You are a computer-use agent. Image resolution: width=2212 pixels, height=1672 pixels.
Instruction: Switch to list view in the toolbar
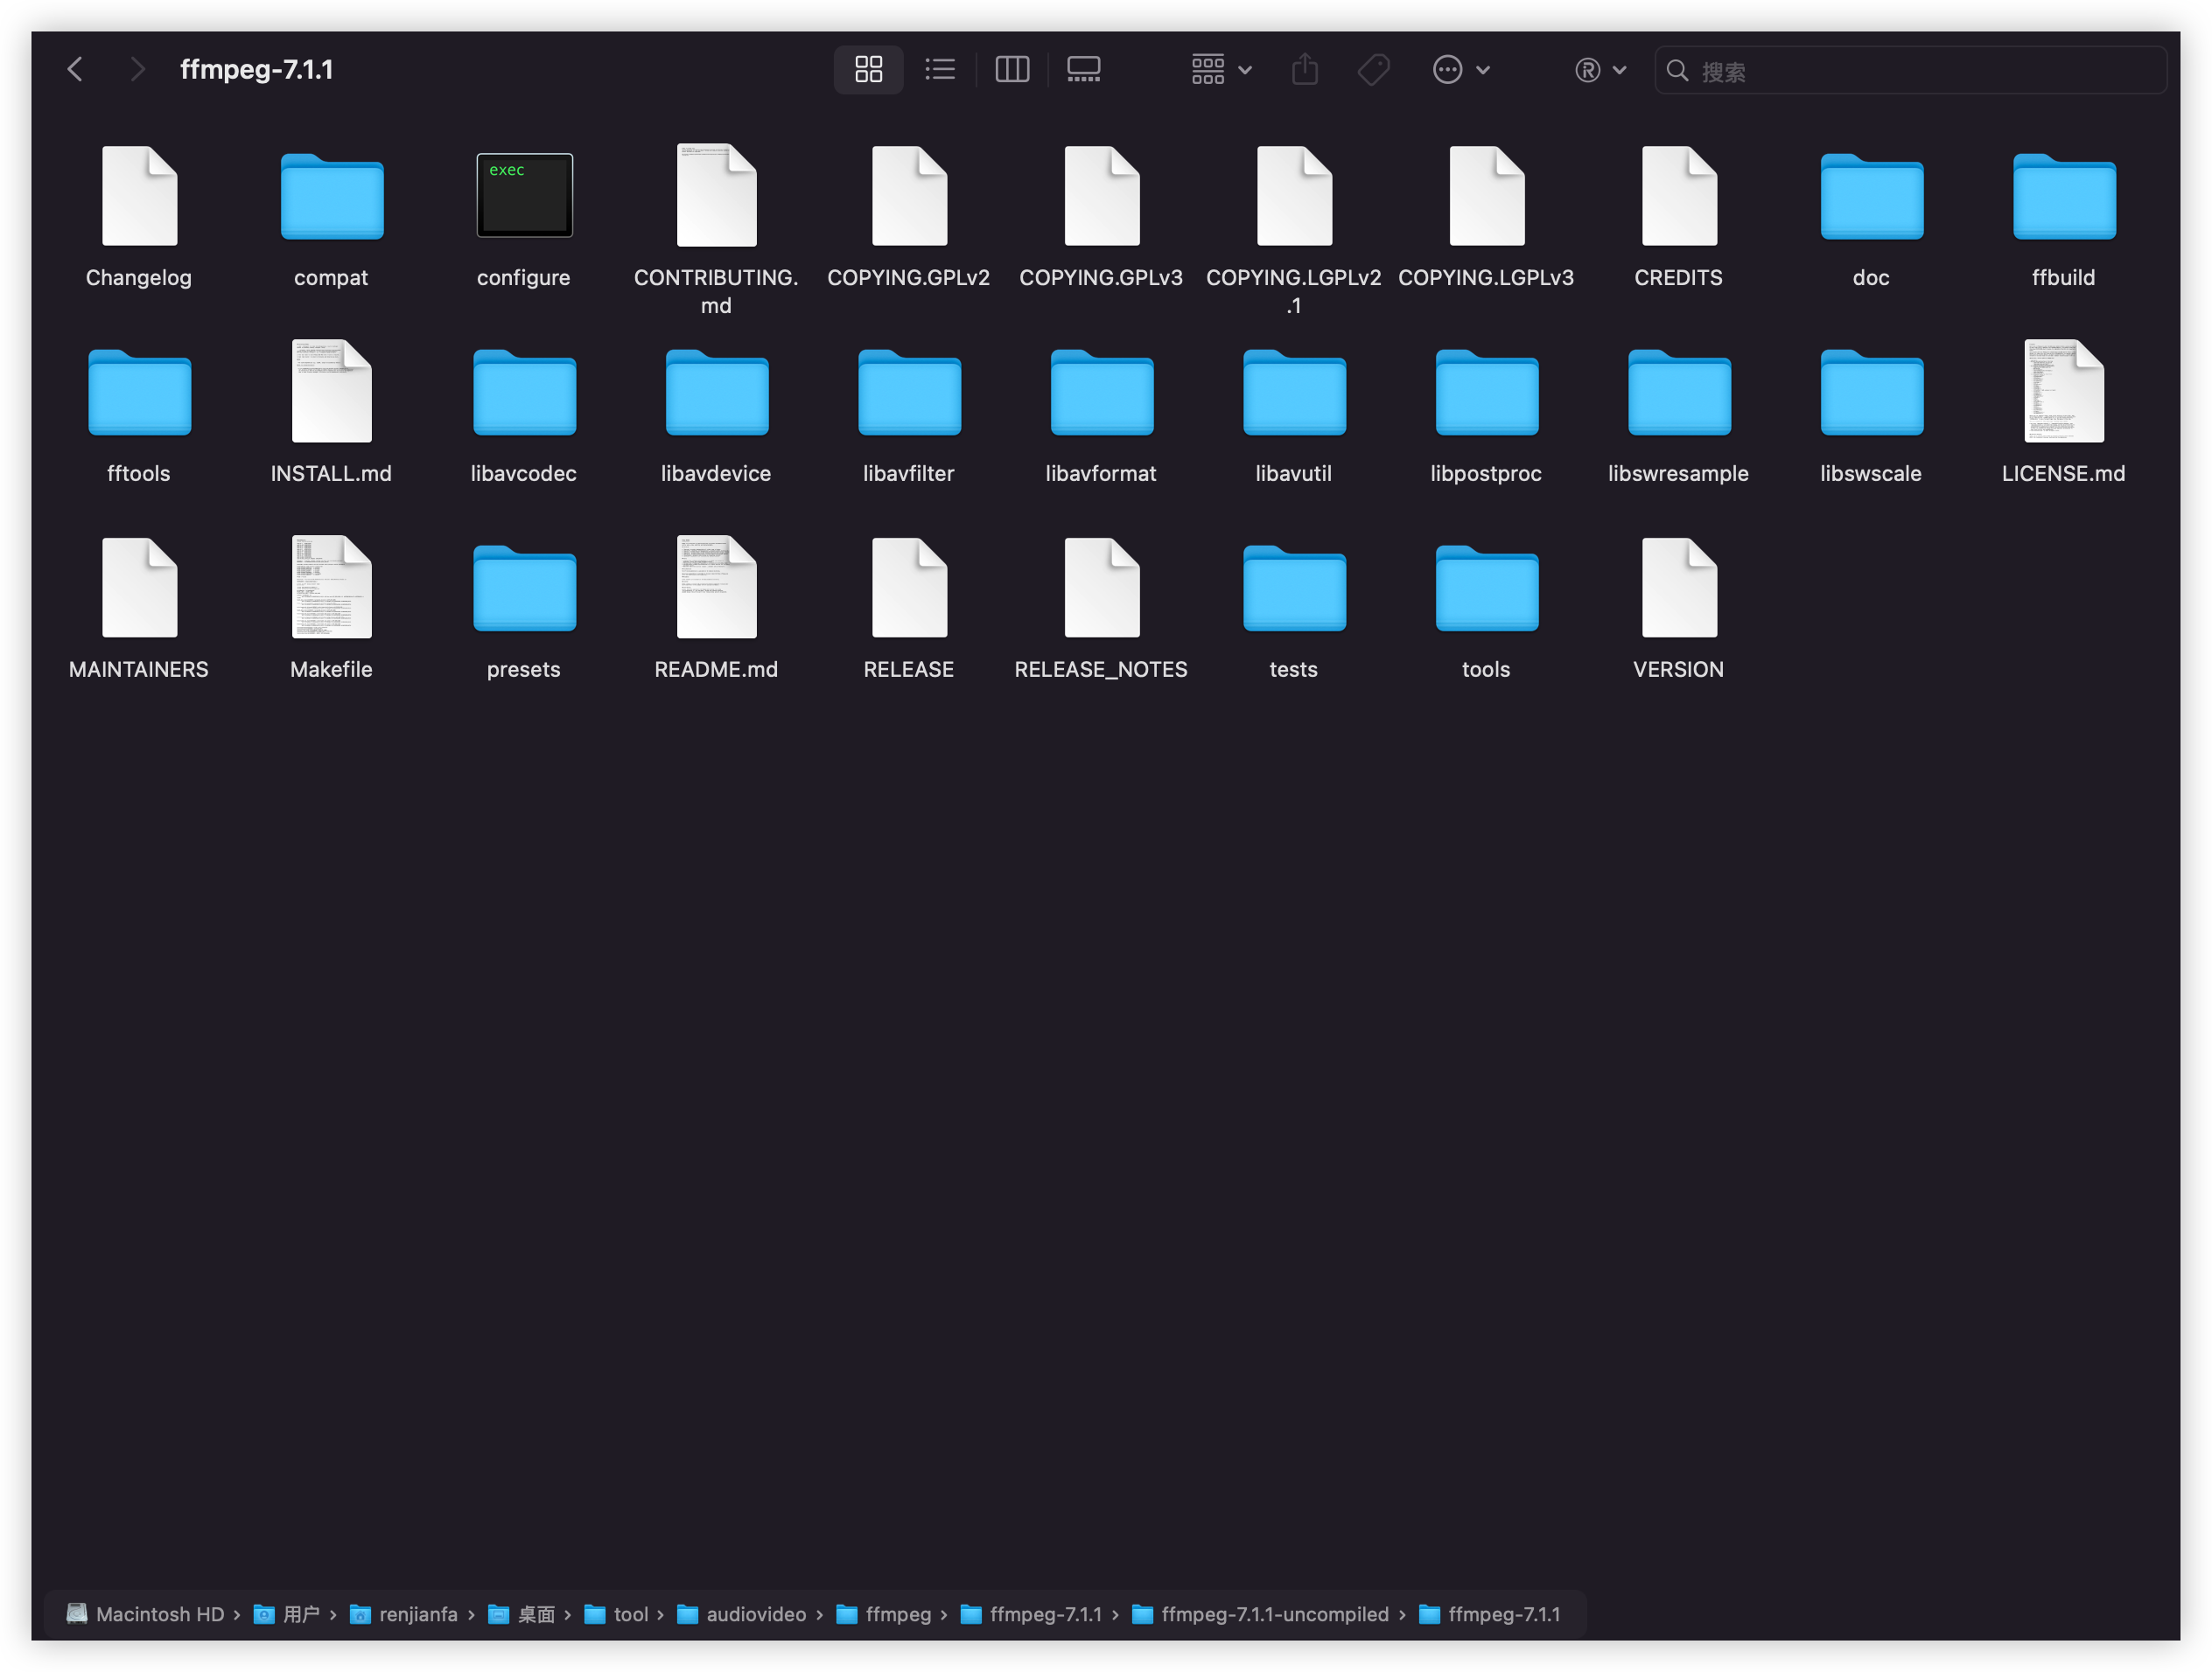click(x=940, y=69)
